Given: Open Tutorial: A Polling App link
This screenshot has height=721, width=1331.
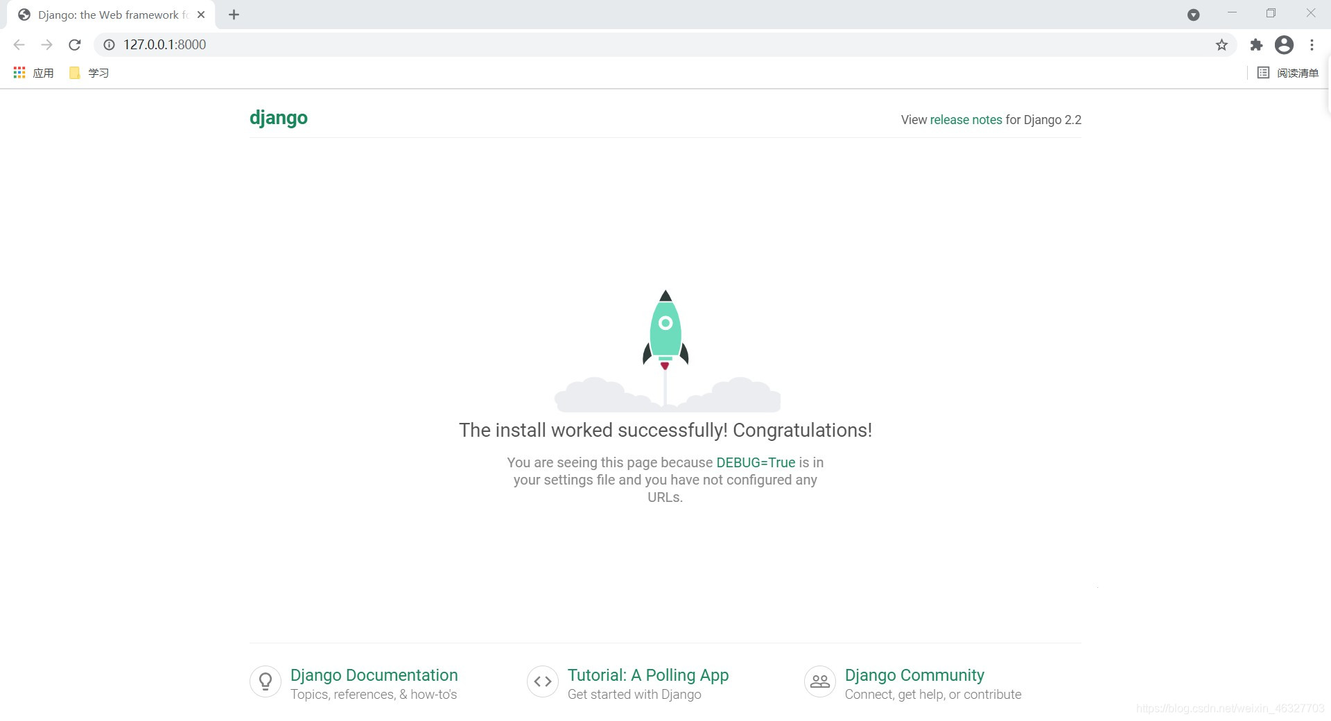Looking at the screenshot, I should click(x=648, y=675).
